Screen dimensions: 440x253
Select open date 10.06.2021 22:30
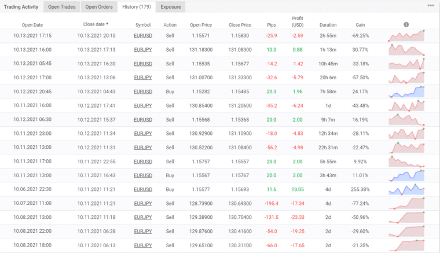[32, 189]
